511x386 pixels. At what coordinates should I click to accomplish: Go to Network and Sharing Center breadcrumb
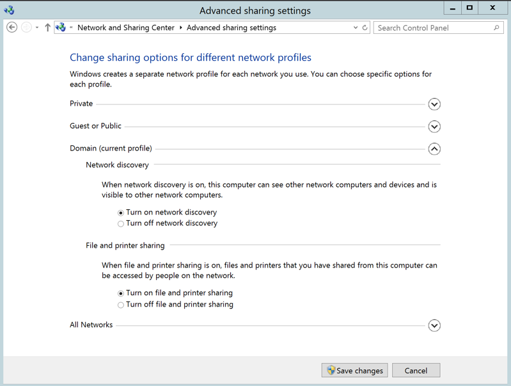pyautogui.click(x=125, y=28)
